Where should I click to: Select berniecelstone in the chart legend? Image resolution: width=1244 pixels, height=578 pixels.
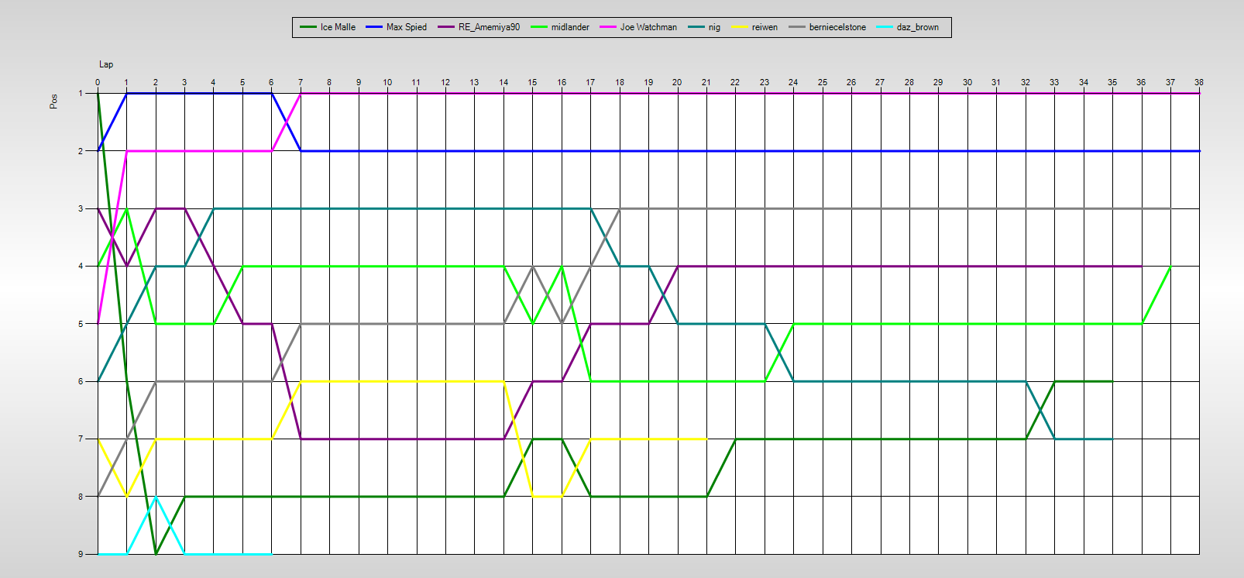(837, 27)
